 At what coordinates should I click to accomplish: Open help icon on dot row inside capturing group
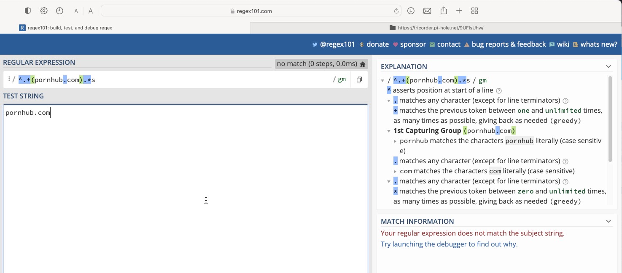pos(565,161)
